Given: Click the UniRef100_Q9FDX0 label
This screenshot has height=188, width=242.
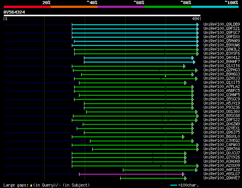Looking at the screenshot, I should [222, 37].
